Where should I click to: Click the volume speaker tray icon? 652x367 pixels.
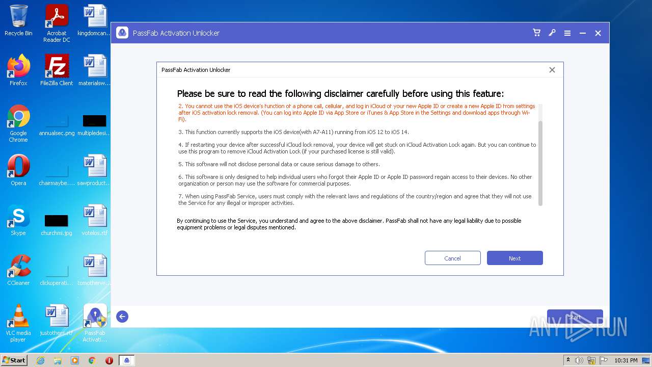(x=579, y=360)
